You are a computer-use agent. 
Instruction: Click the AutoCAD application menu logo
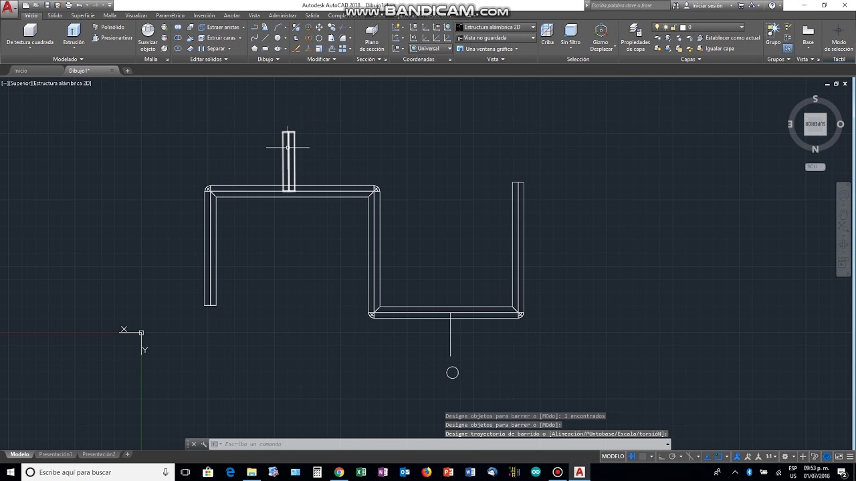pyautogui.click(x=9, y=9)
